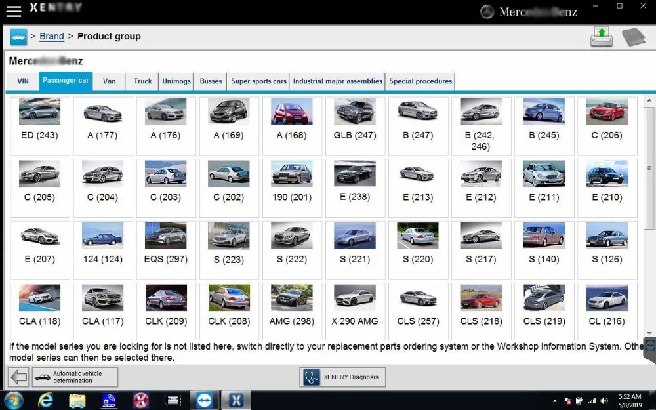Select the GLB (247) model series

point(355,126)
